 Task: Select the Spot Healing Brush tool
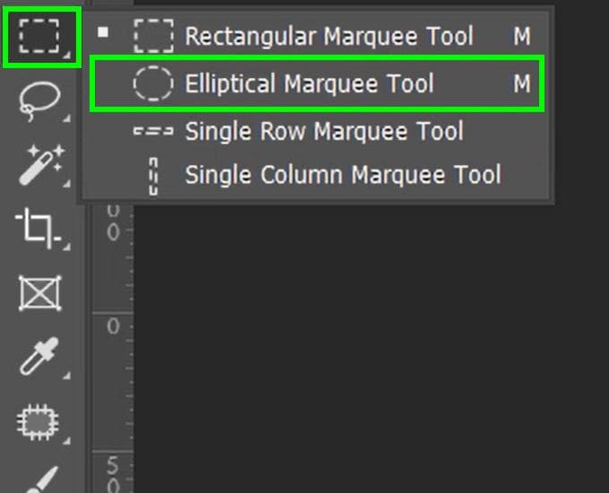(38, 422)
